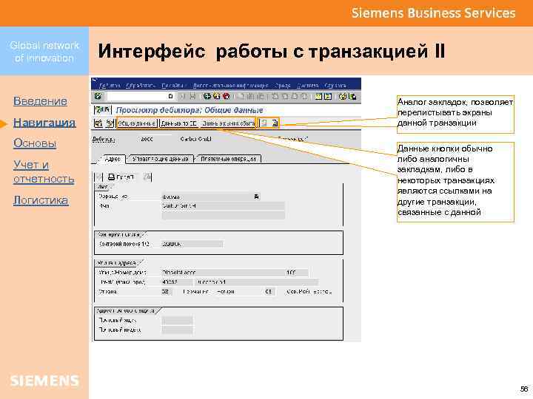Screen dimensions: 533x399
Task: Click the First page navigation icon
Action: (x=275, y=96)
